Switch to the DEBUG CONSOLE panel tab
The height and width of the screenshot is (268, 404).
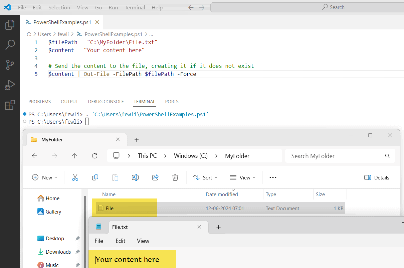click(106, 102)
